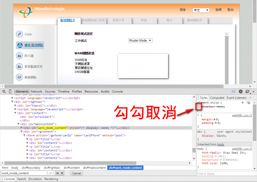The image size is (257, 182).
Task: Open webONO.css:1 source link
Action: (x=242, y=115)
